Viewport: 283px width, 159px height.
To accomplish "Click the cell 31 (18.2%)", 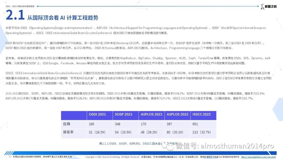I will coord(97,132).
